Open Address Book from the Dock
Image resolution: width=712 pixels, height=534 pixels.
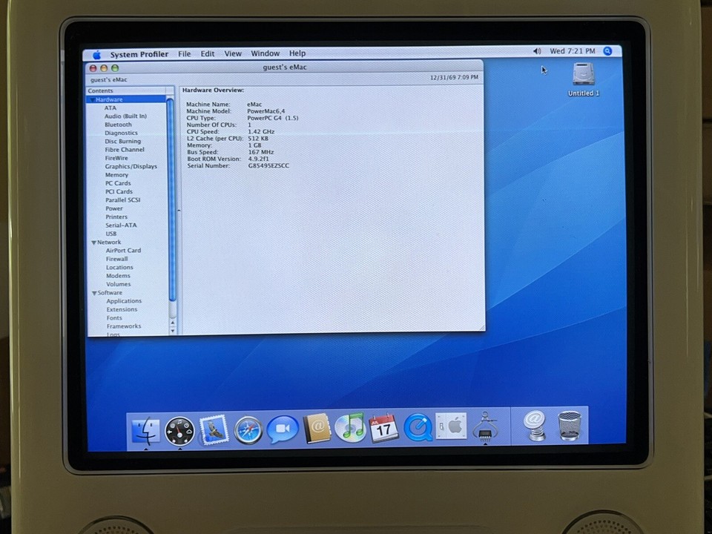coord(317,427)
